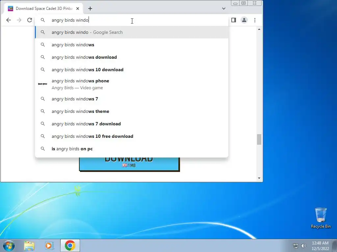
Task: Click the Show desktop strip on taskbar
Action: (x=335, y=245)
